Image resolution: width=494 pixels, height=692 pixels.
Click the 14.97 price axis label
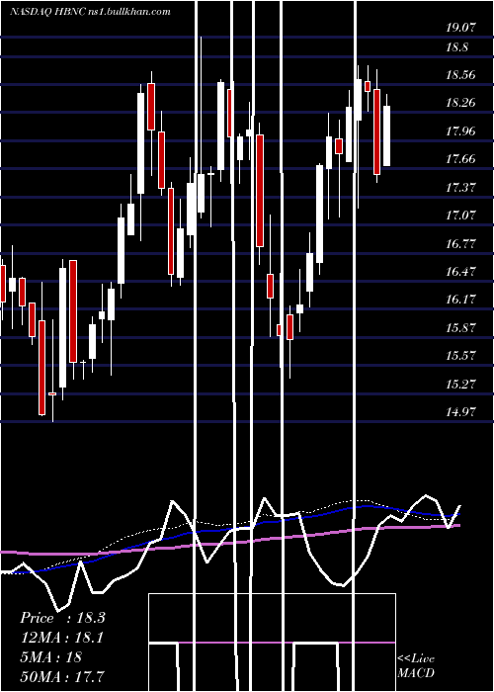[460, 412]
